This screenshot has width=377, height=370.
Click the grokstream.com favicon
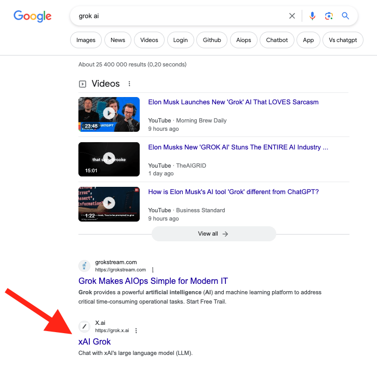click(85, 266)
